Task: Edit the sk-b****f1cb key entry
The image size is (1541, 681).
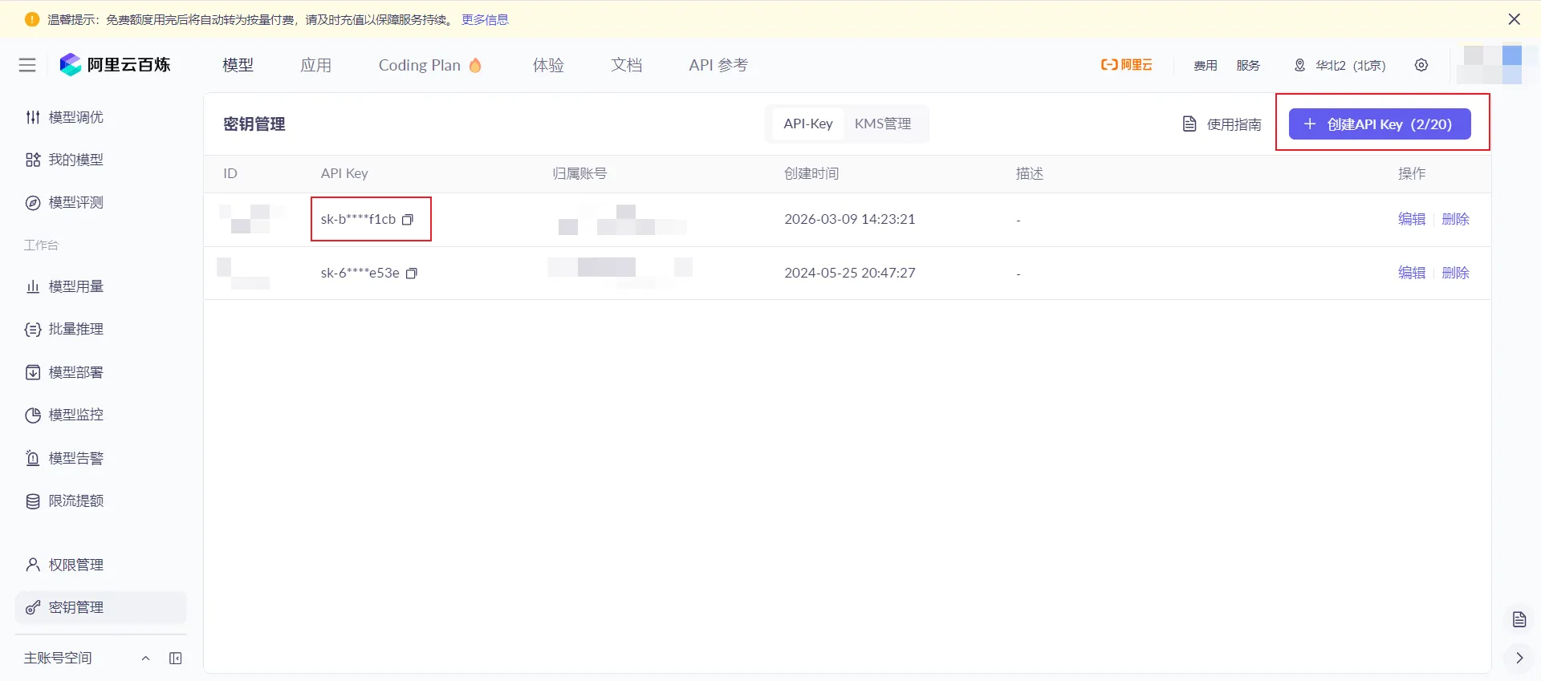Action: coord(1412,219)
